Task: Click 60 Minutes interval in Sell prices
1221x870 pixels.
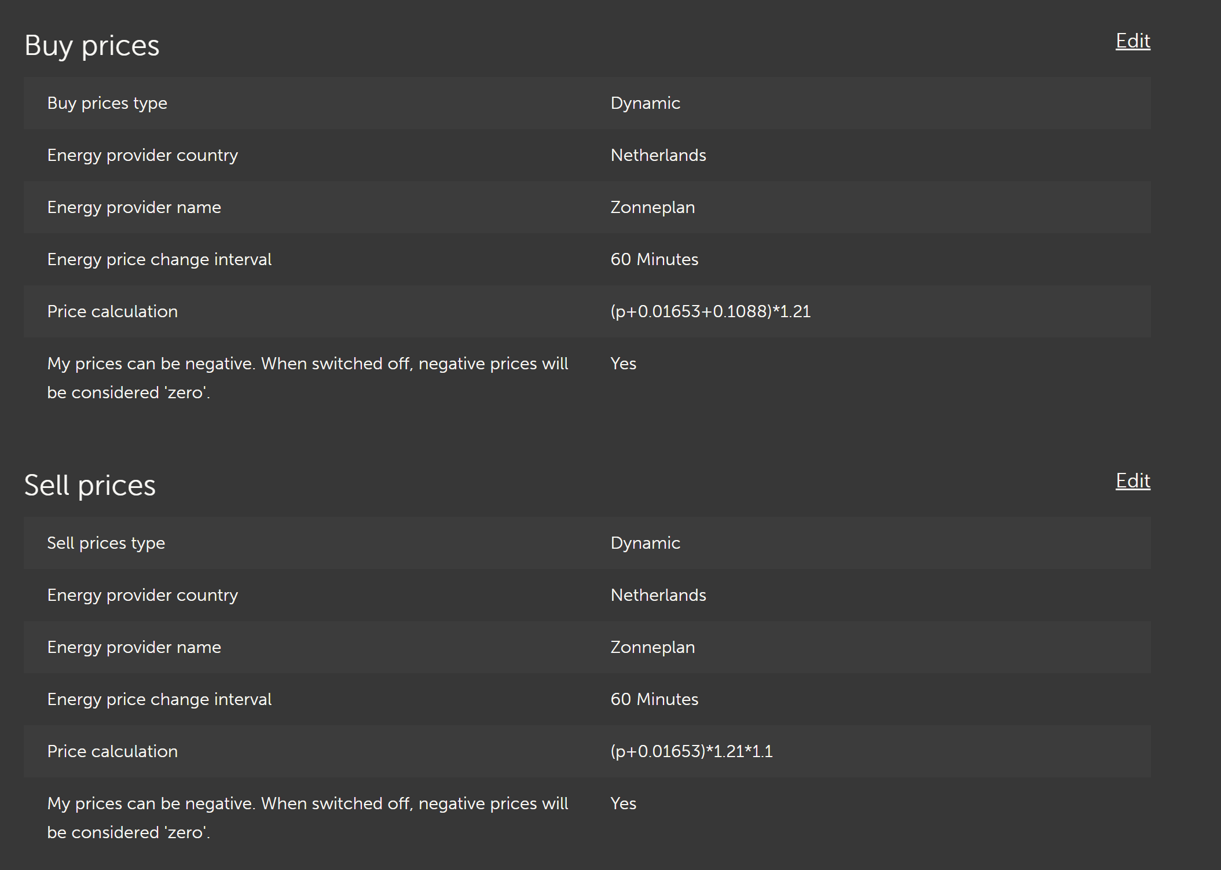Action: tap(654, 699)
